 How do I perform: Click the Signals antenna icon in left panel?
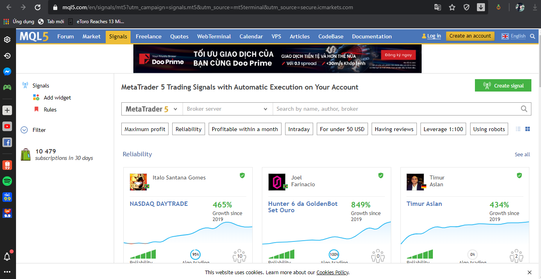pyautogui.click(x=25, y=86)
